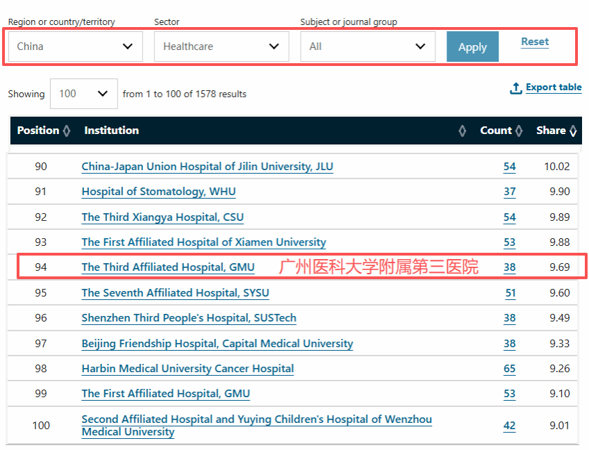Open Second Affiliated Hospital of Wenzhou Medical University link
589x450 pixels.
click(x=256, y=425)
